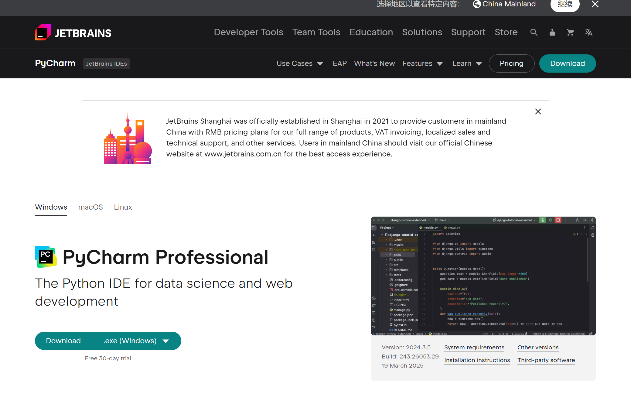This screenshot has width=631, height=401.
Task: Open the account profile icon
Action: pyautogui.click(x=552, y=32)
